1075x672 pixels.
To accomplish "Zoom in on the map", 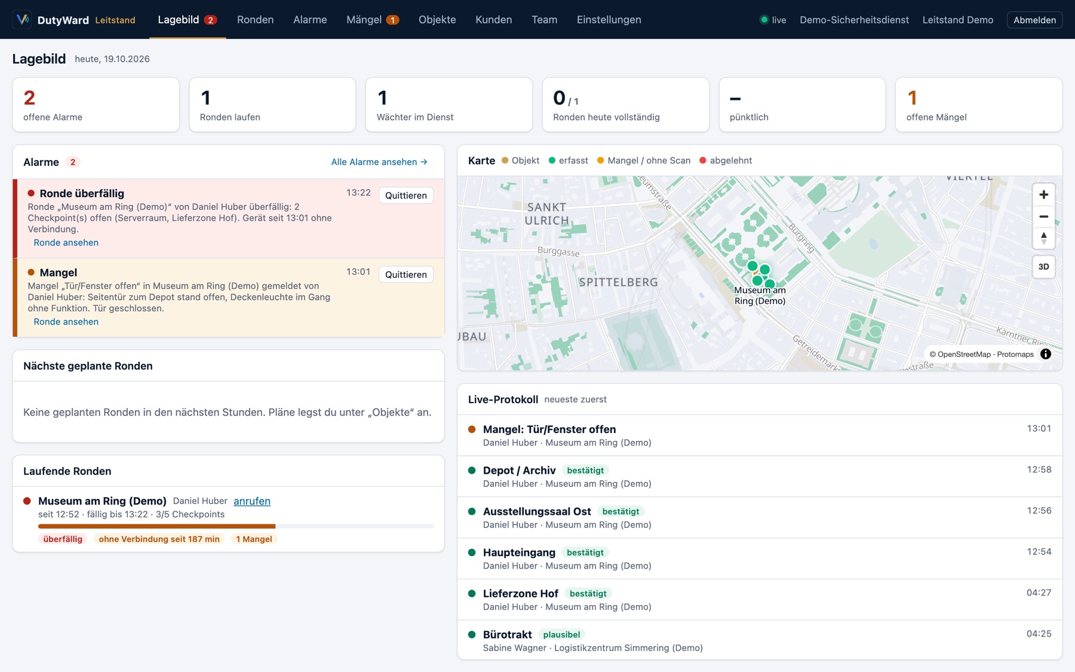I will coord(1043,195).
